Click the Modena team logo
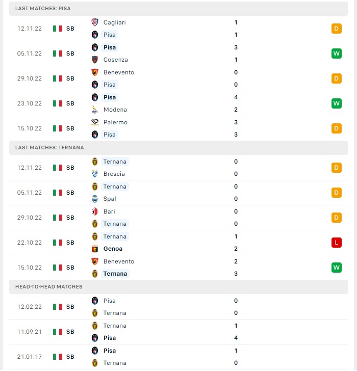357x371 pixels. tap(95, 110)
